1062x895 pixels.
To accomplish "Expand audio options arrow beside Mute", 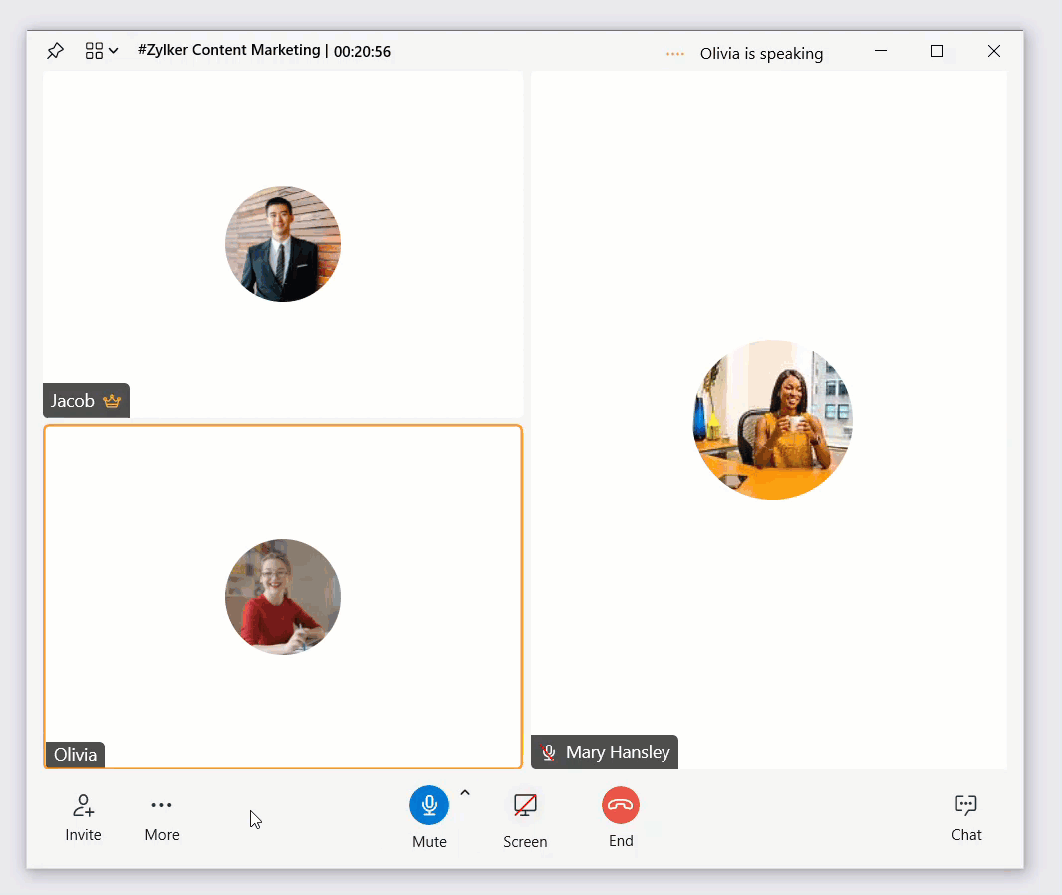I will pos(465,792).
